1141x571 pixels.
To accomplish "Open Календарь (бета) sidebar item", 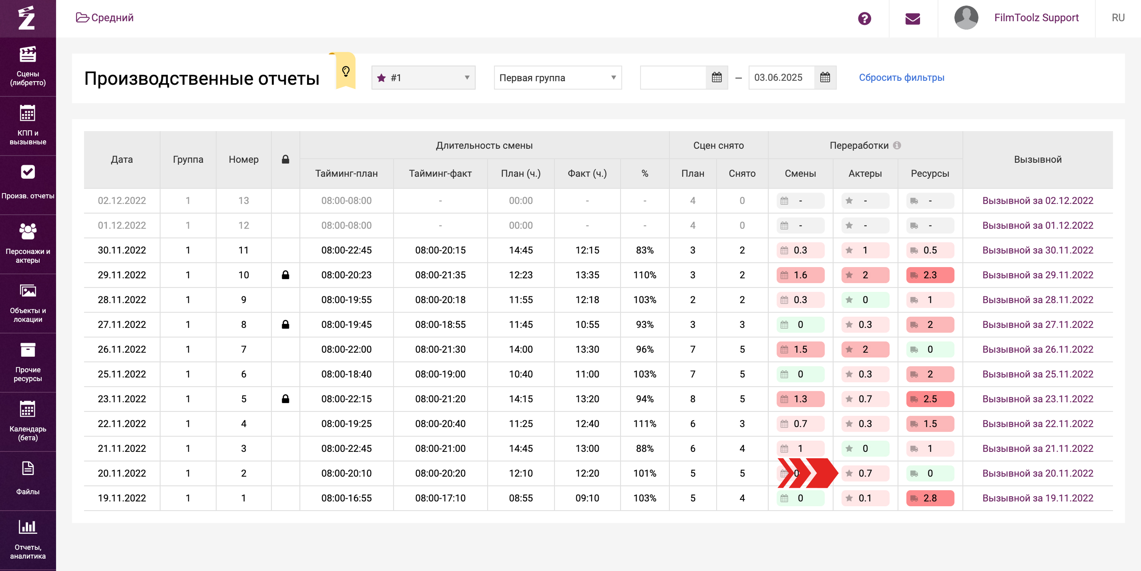I will click(28, 422).
